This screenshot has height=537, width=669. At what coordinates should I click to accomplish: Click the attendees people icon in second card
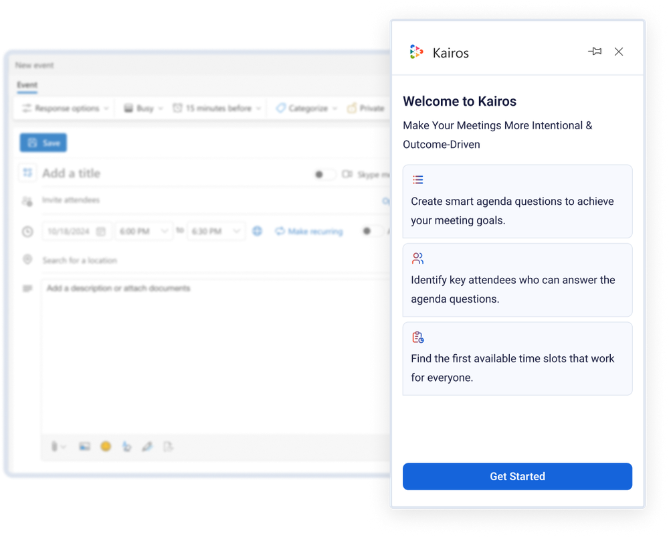[x=417, y=258]
